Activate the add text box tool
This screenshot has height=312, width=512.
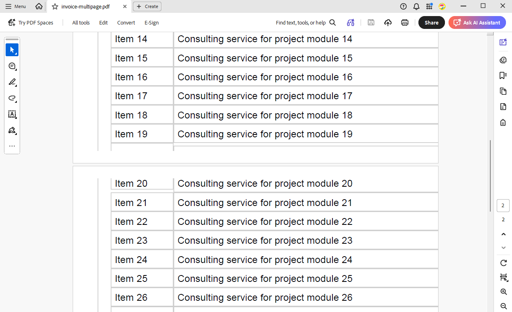[12, 114]
